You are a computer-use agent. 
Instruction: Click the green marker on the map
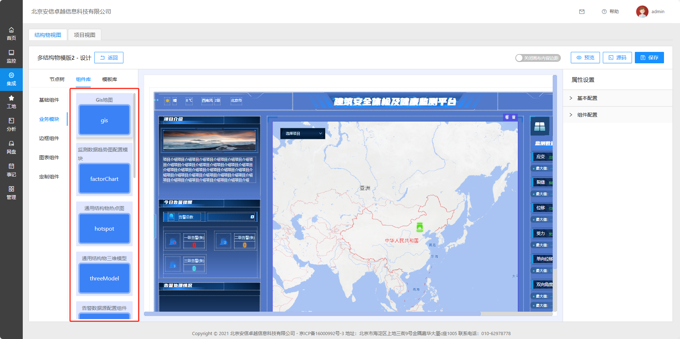point(420,227)
